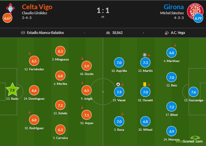Click Girona's 6.79 team rating badge

(x=198, y=18)
